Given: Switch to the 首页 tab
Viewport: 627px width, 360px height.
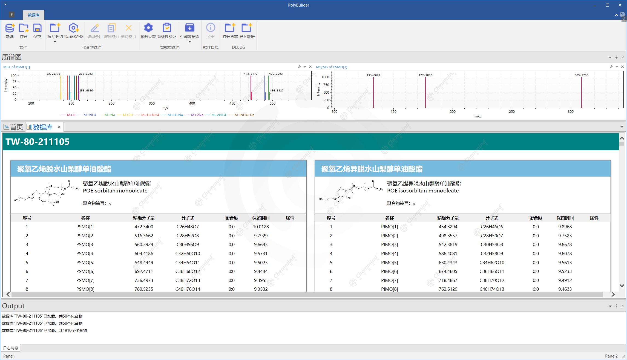Looking at the screenshot, I should click(x=13, y=127).
